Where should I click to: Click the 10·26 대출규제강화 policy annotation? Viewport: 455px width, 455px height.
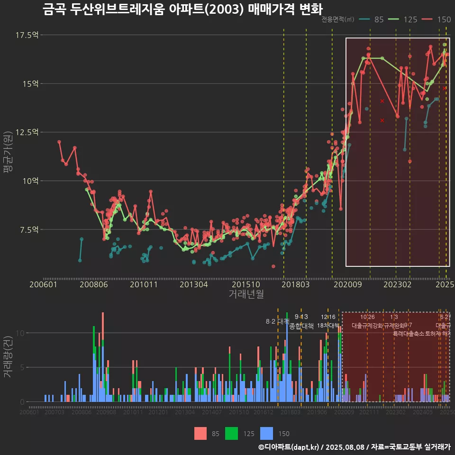(367, 321)
